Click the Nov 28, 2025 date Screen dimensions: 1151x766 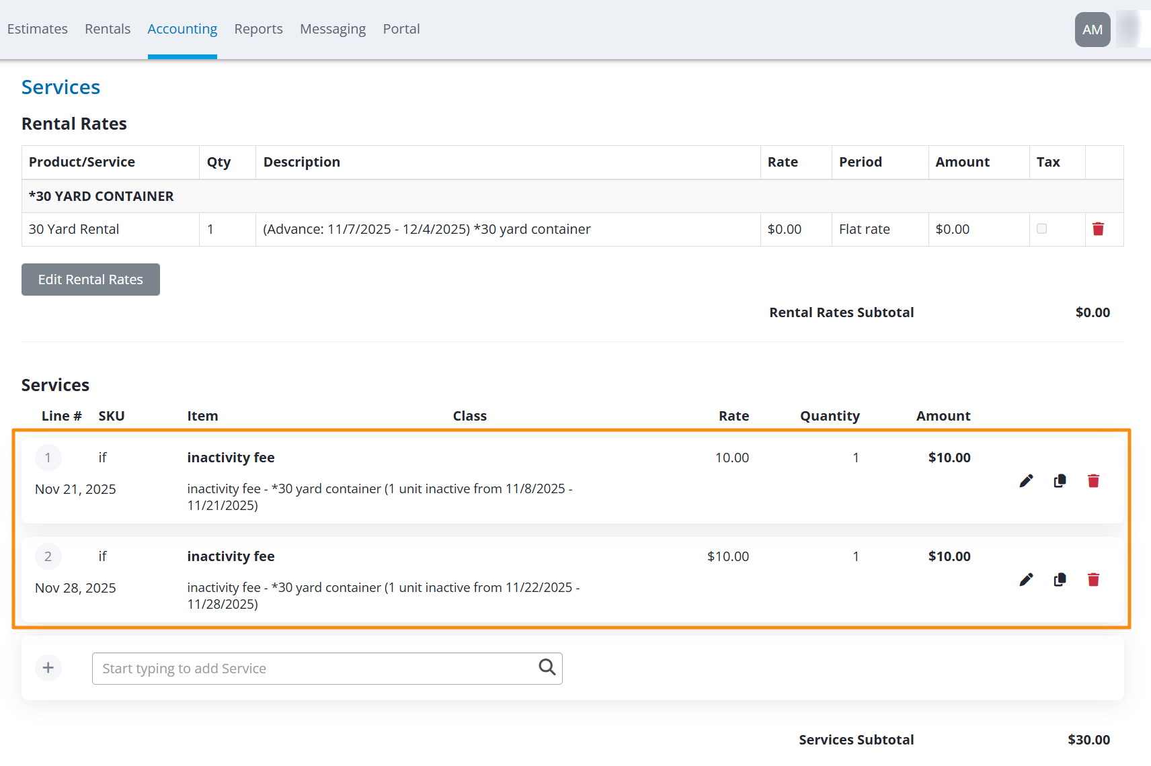75,588
